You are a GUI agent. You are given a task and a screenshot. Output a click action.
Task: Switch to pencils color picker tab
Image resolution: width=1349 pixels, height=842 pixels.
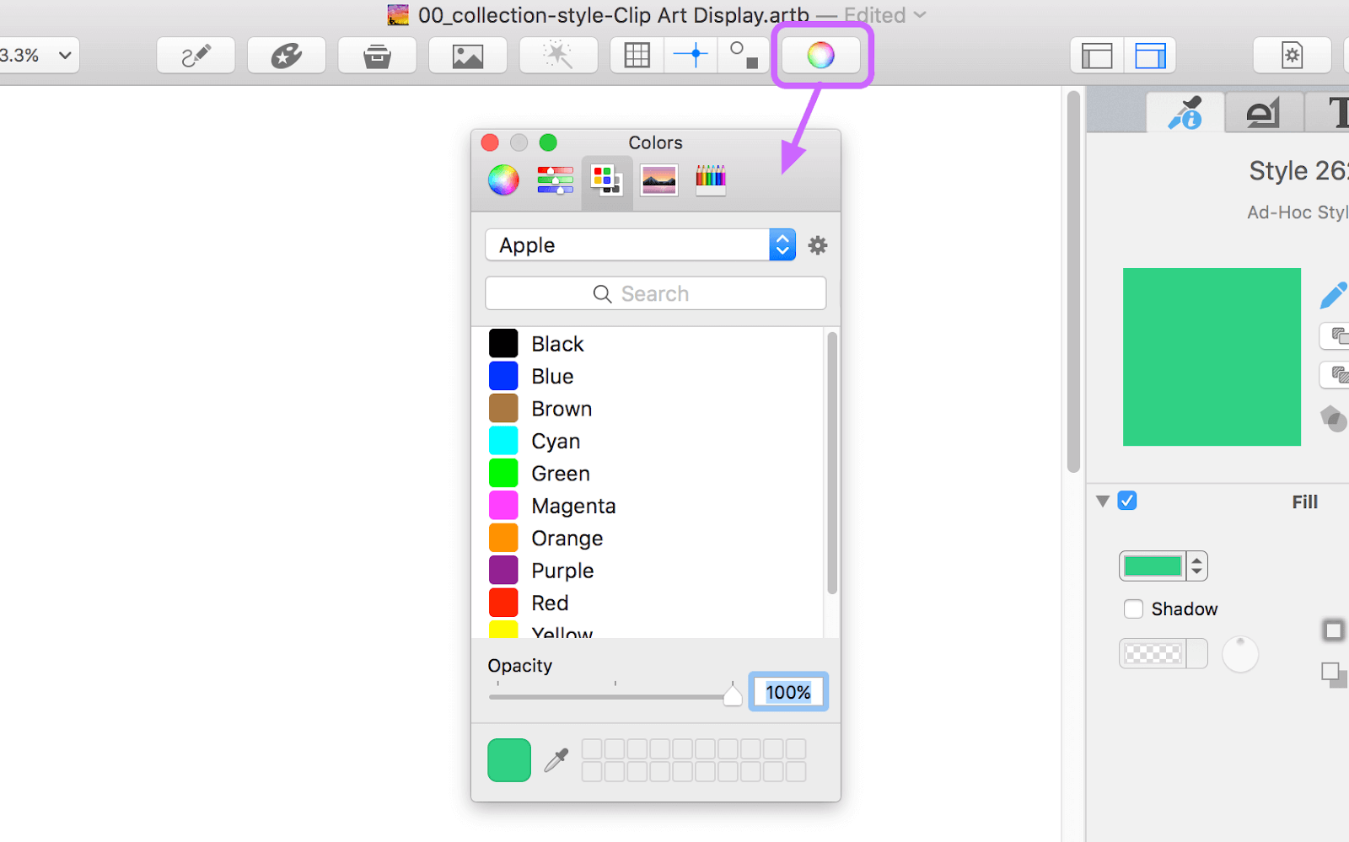coord(710,180)
